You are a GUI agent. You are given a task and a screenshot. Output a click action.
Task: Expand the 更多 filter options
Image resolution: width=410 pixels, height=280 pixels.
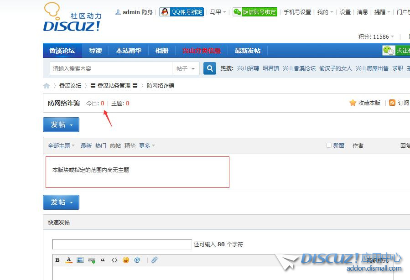(x=147, y=145)
